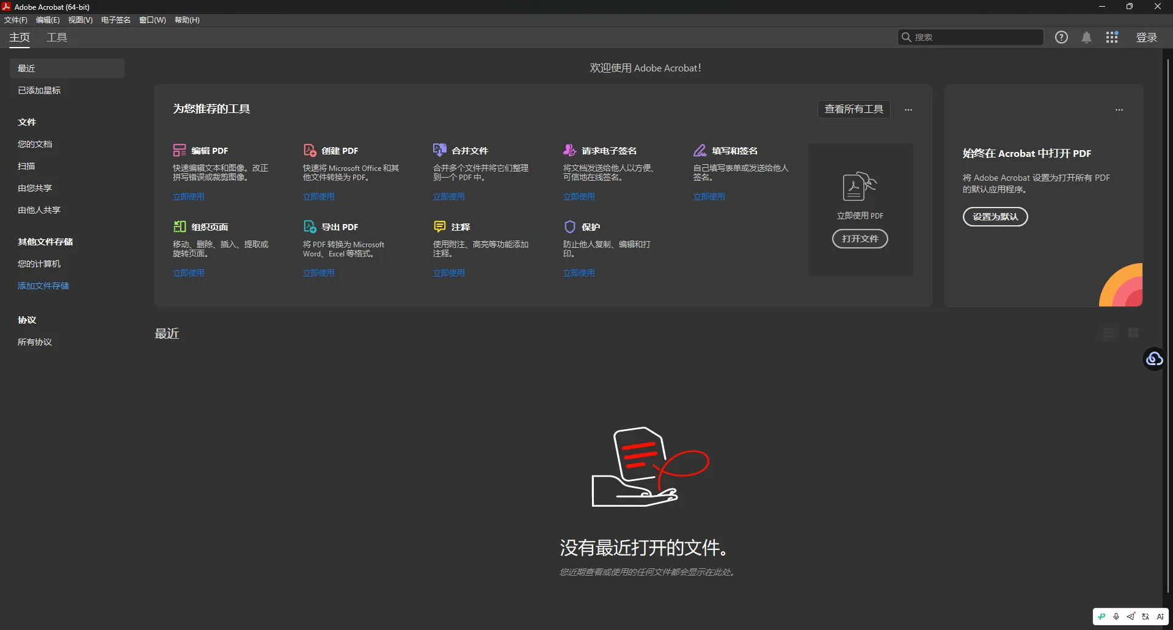Click the 填写和签名 pen icon

(700, 150)
